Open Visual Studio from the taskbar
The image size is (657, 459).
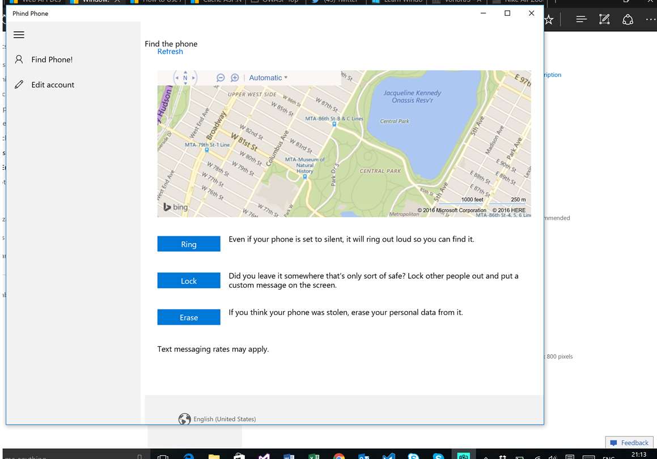(x=264, y=457)
